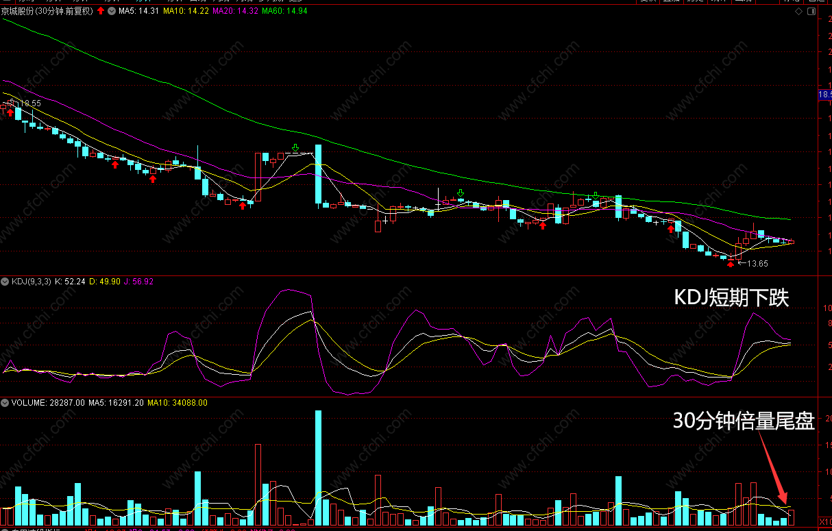Viewport: 832px width, 531px height.
Task: Click the yellow MA10: 14.22 label
Action: [x=187, y=11]
